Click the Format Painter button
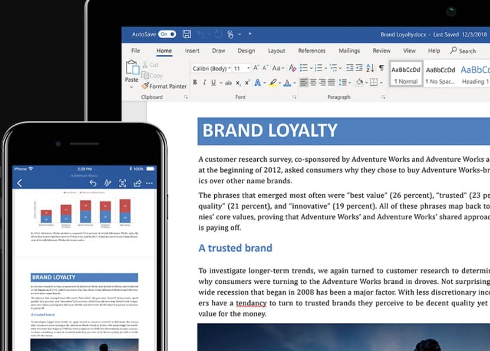The height and width of the screenshot is (351, 490). (164, 86)
